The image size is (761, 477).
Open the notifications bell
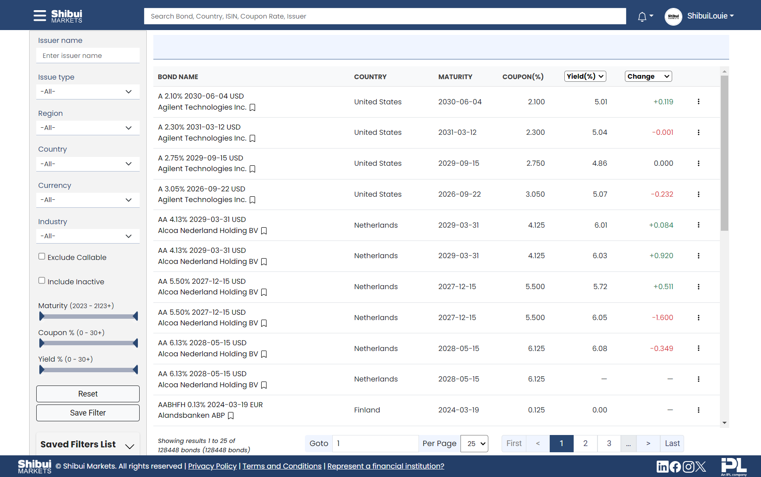point(642,16)
